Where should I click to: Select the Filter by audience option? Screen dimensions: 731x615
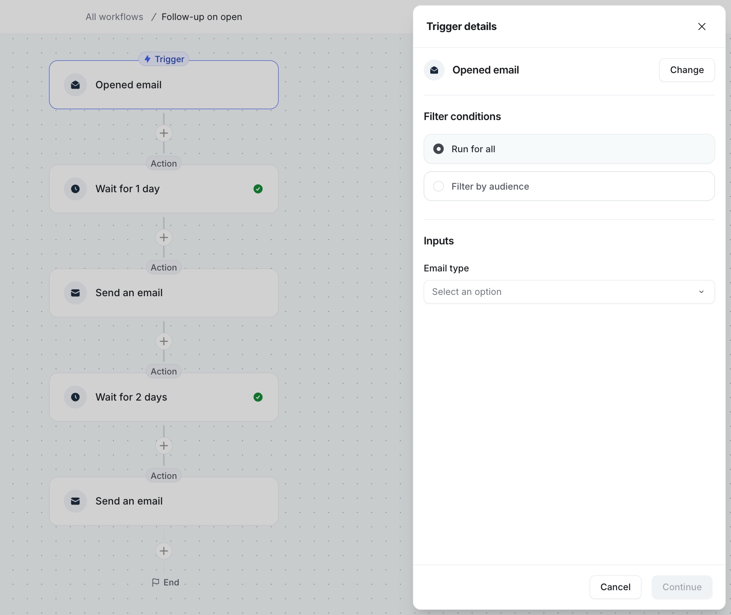click(x=569, y=186)
